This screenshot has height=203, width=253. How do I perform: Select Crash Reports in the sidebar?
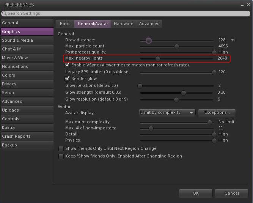[16, 136]
